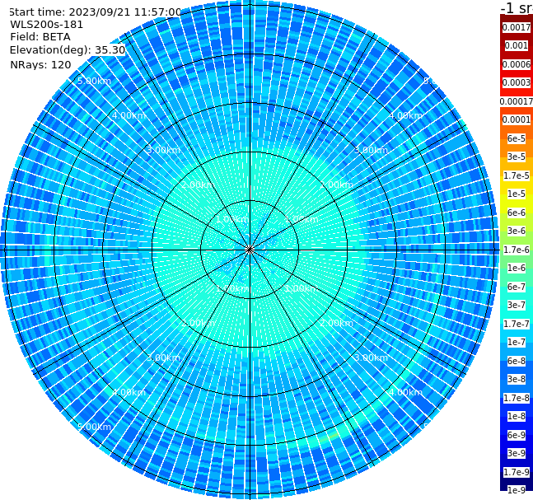
Task: Click the 1e-6 colorbar label
Action: tap(517, 268)
